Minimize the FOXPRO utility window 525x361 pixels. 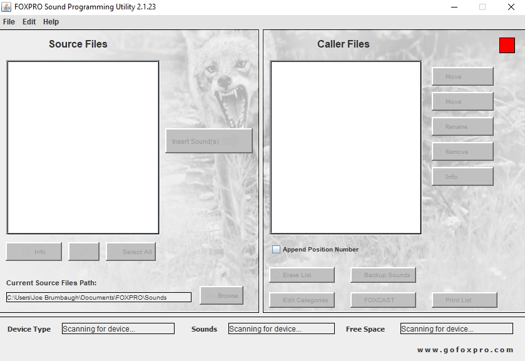pos(454,7)
